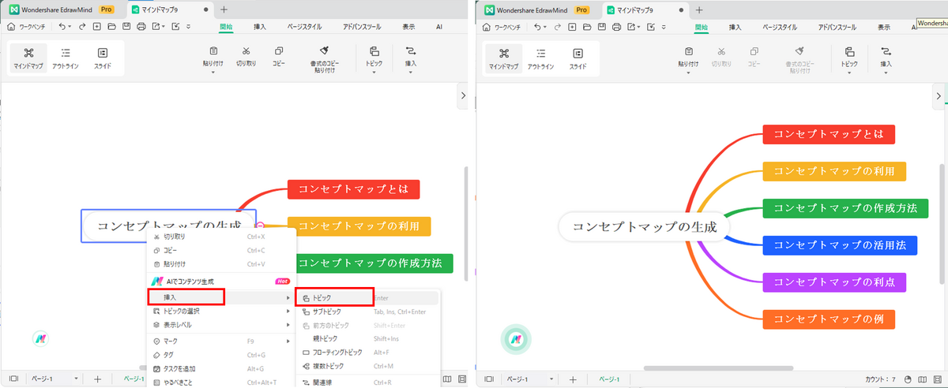The image size is (948, 388).
Task: Click the 貼り付け clipboard icon in right window
Action: click(689, 50)
